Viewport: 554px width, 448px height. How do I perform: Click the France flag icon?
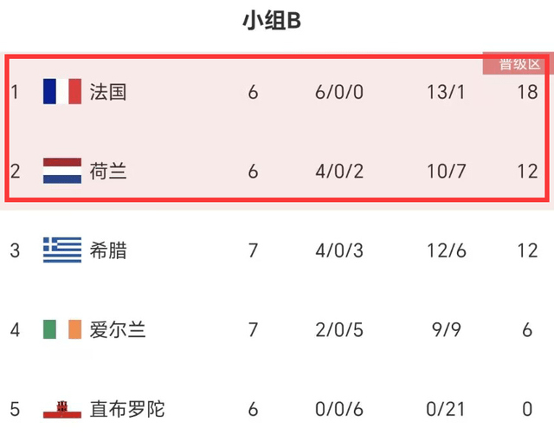point(62,92)
